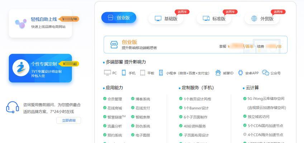Click the headset consultation icon
Image resolution: width=304 pixels, height=143 pixels.
click(13, 107)
